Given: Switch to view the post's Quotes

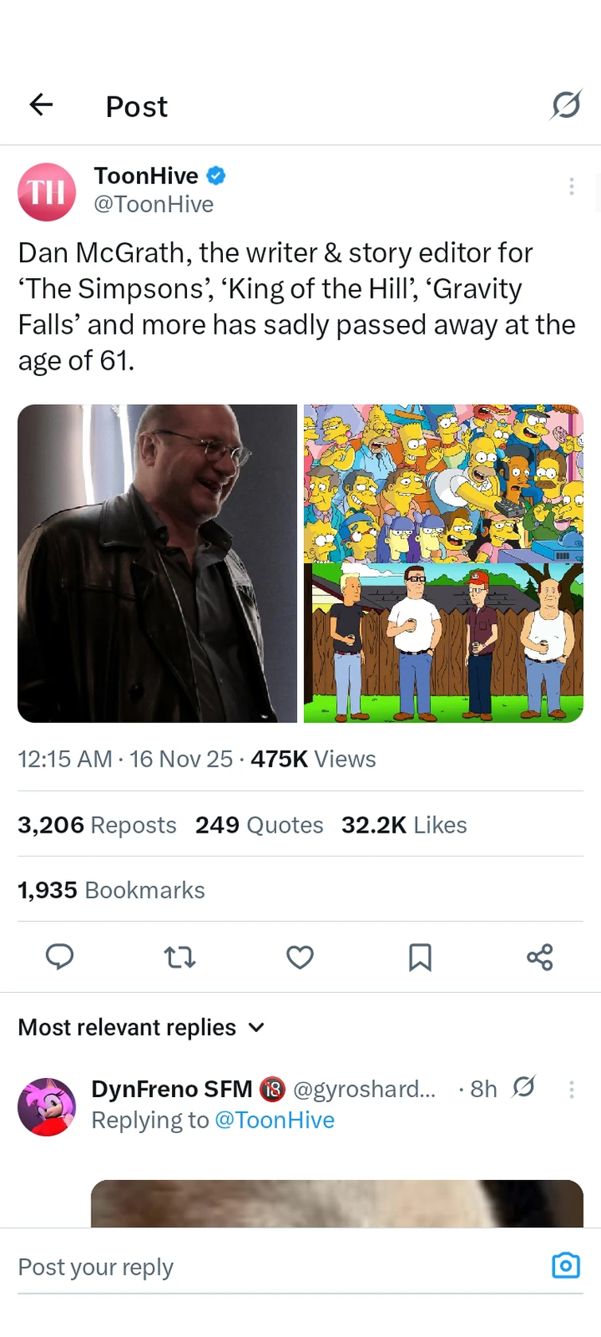Looking at the screenshot, I should pos(259,825).
